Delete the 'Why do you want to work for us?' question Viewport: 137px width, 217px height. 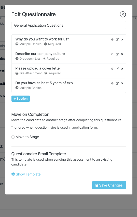pyautogui.click(x=122, y=39)
